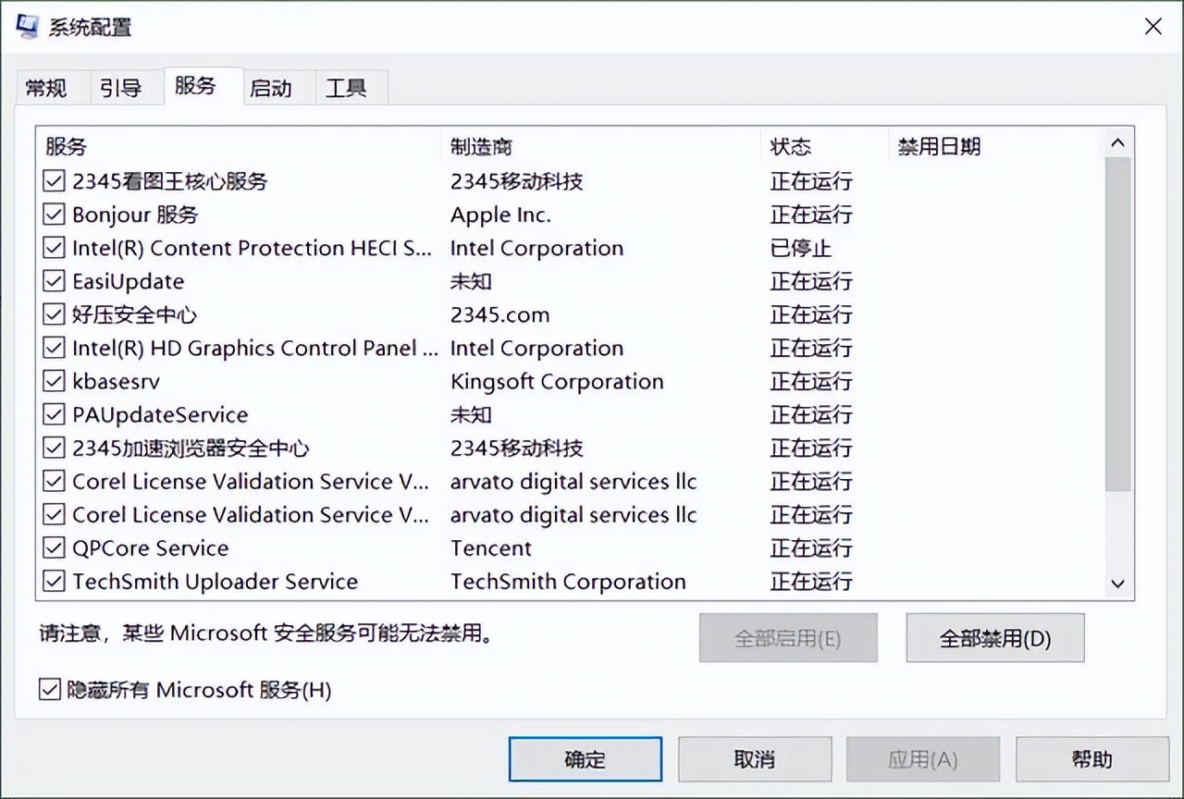Click the scrollbar down arrow
This screenshot has width=1184, height=799.
point(1117,584)
